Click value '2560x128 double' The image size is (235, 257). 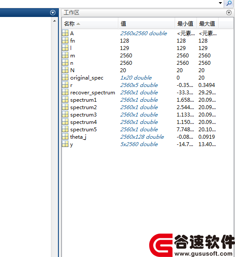142,137
